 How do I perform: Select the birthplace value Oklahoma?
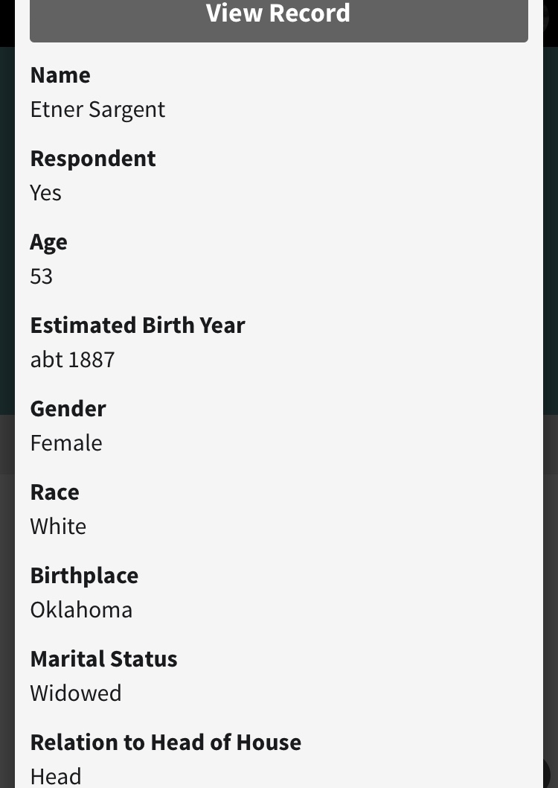coord(81,610)
